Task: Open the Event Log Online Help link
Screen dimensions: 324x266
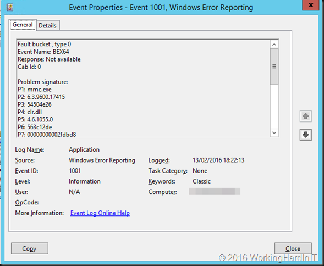Action: [x=100, y=213]
